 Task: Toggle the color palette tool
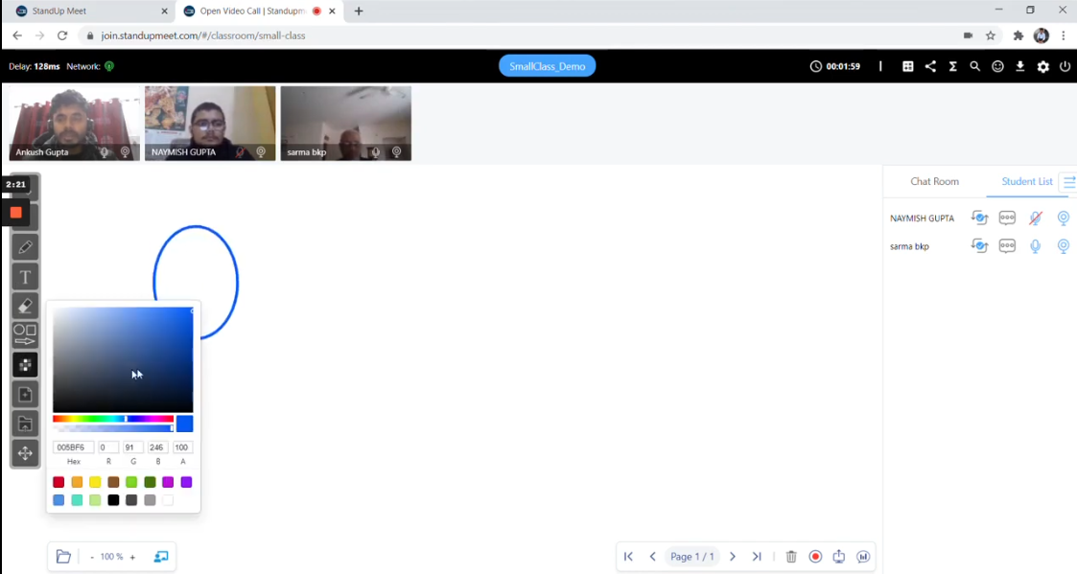pos(25,364)
